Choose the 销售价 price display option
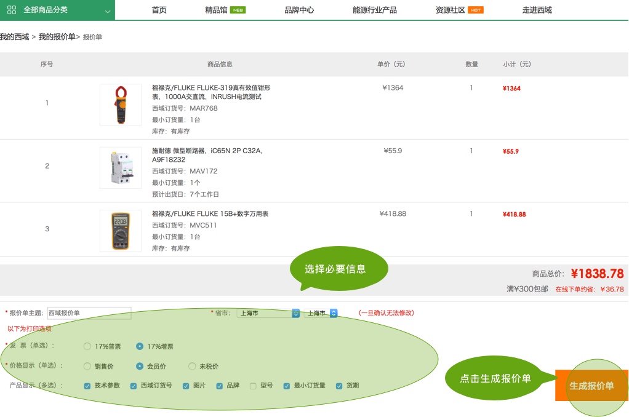629x417 pixels. [87, 366]
